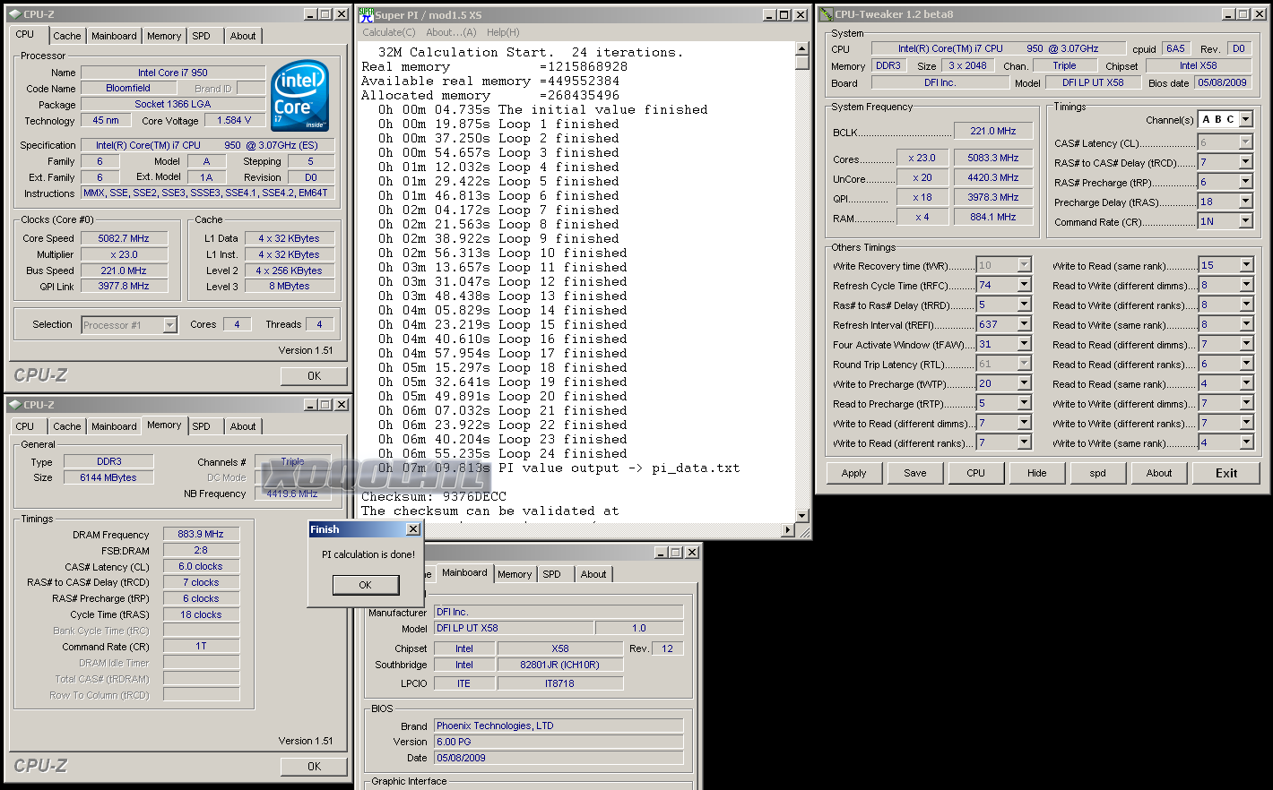Click the About button in CPU-Tweaker
Viewport: 1273px width, 790px height.
point(1159,473)
